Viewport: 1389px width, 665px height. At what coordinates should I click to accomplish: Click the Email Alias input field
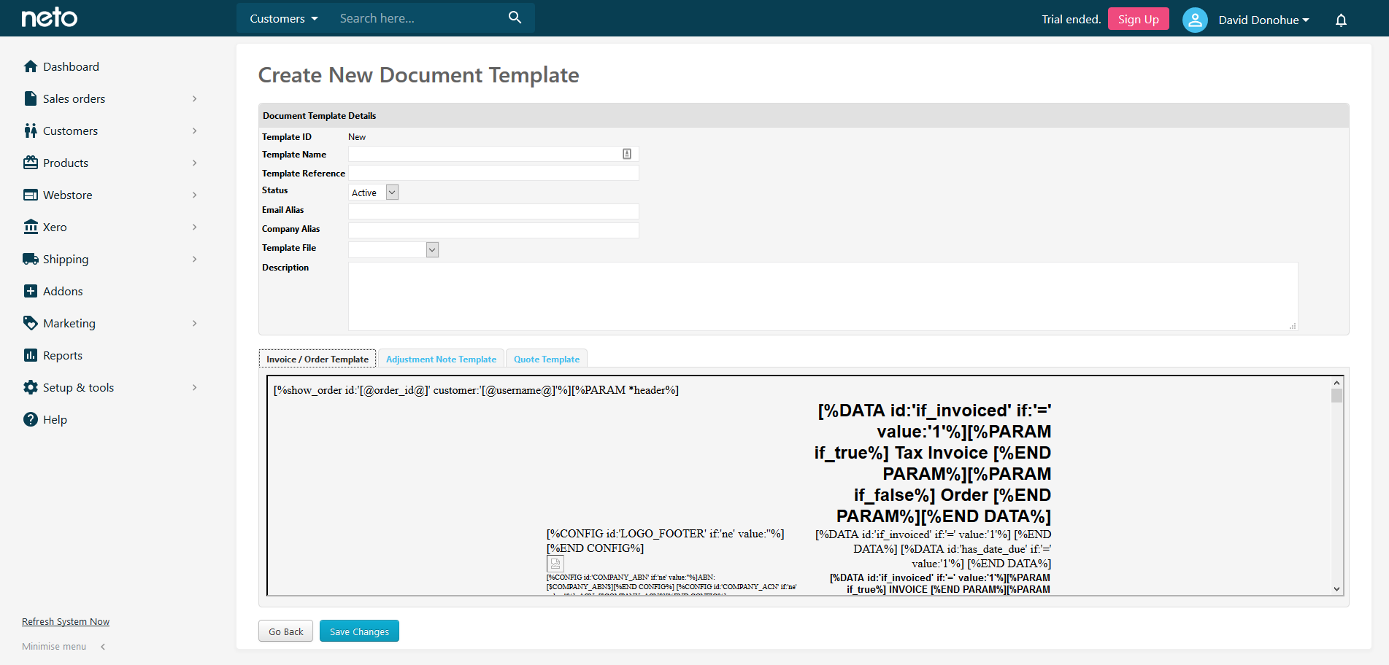tap(493, 211)
